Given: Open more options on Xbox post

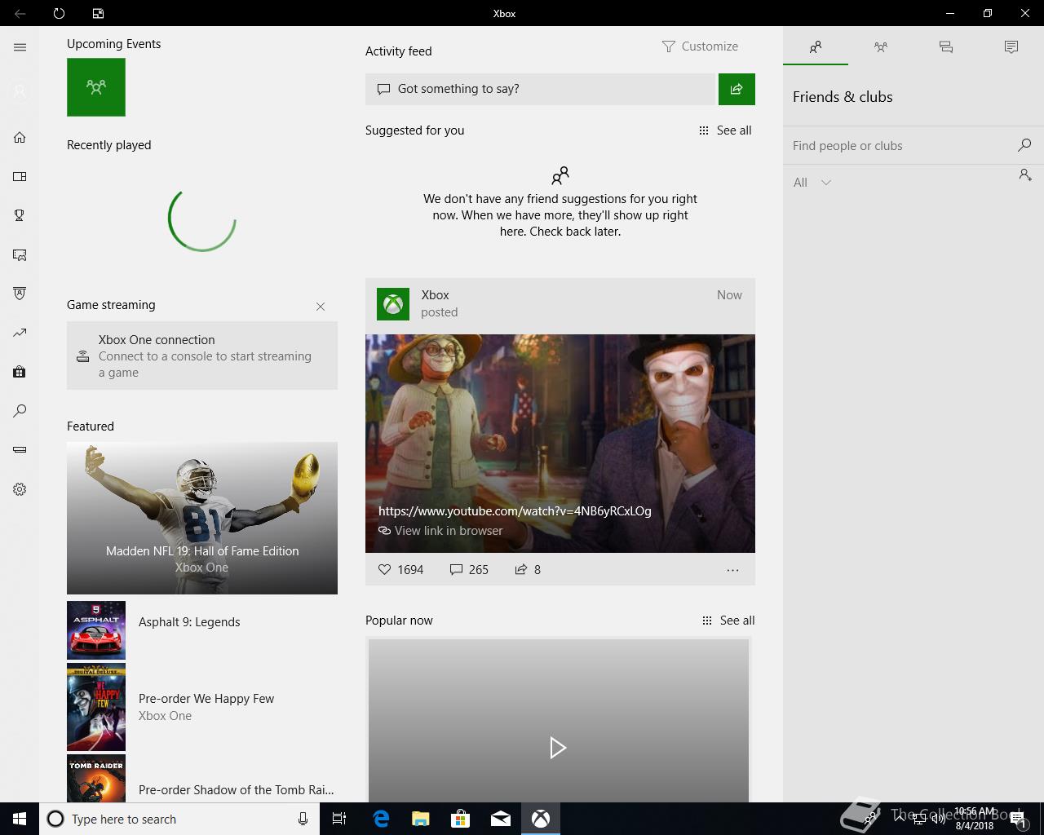Looking at the screenshot, I should [732, 570].
